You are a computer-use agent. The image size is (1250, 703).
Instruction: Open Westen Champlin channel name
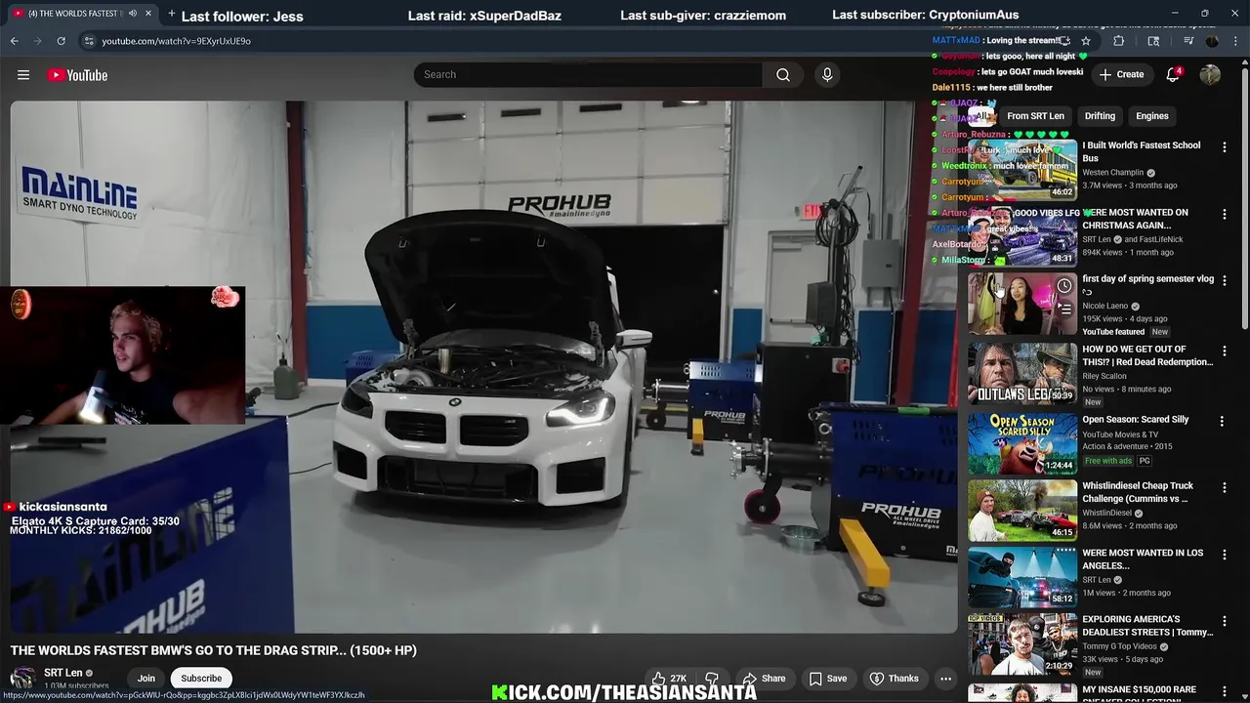point(1112,173)
